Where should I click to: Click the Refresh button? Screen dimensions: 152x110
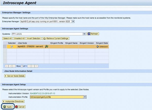(93, 34)
